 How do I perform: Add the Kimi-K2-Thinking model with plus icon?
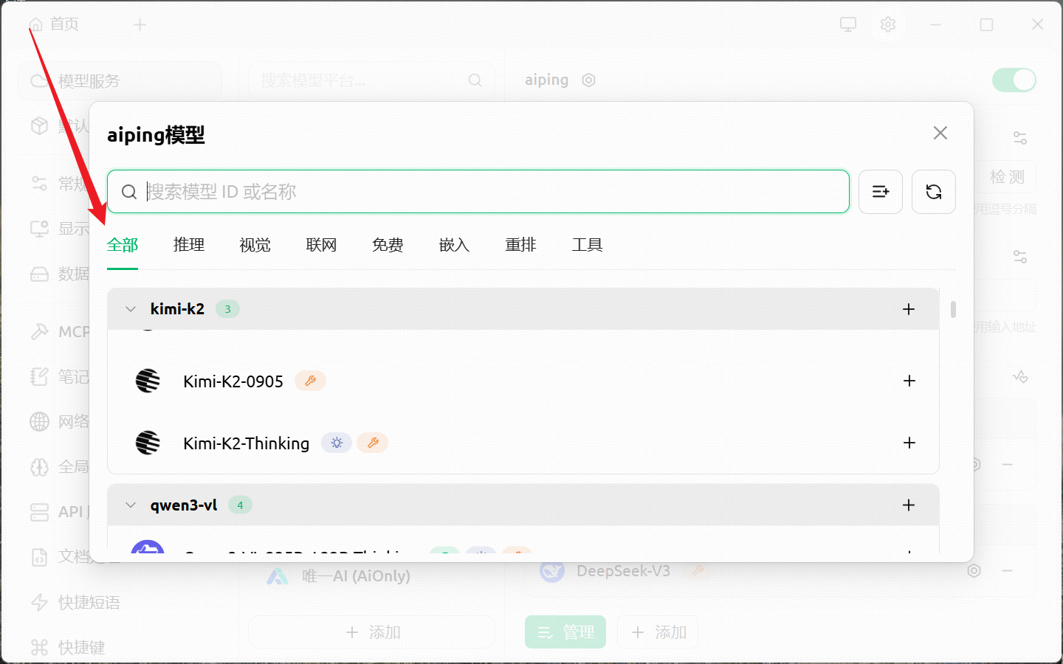[x=909, y=443]
